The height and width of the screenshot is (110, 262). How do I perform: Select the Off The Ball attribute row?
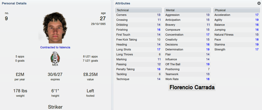(x=188, y=64)
